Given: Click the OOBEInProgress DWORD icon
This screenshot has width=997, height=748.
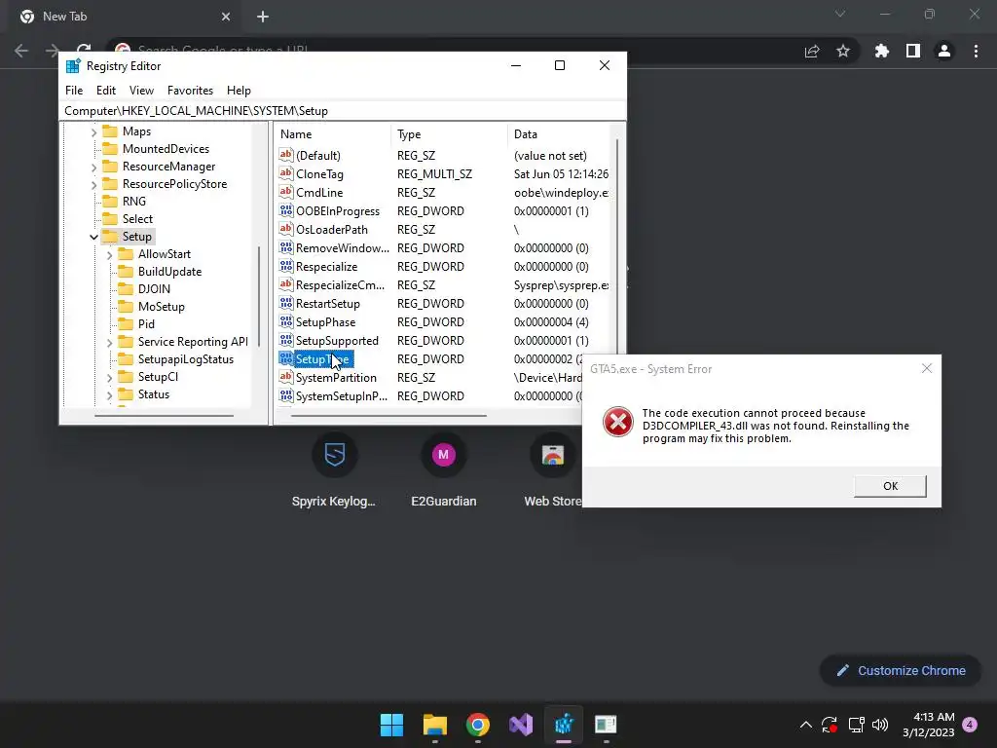Looking at the screenshot, I should (286, 210).
